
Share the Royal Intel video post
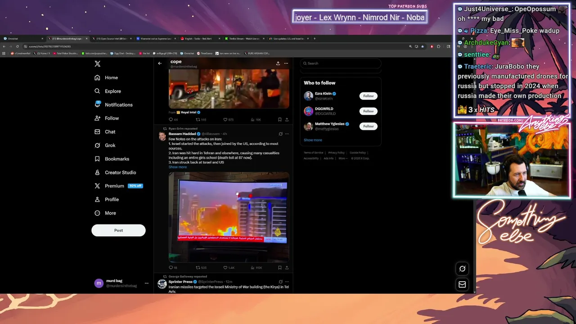tap(287, 120)
